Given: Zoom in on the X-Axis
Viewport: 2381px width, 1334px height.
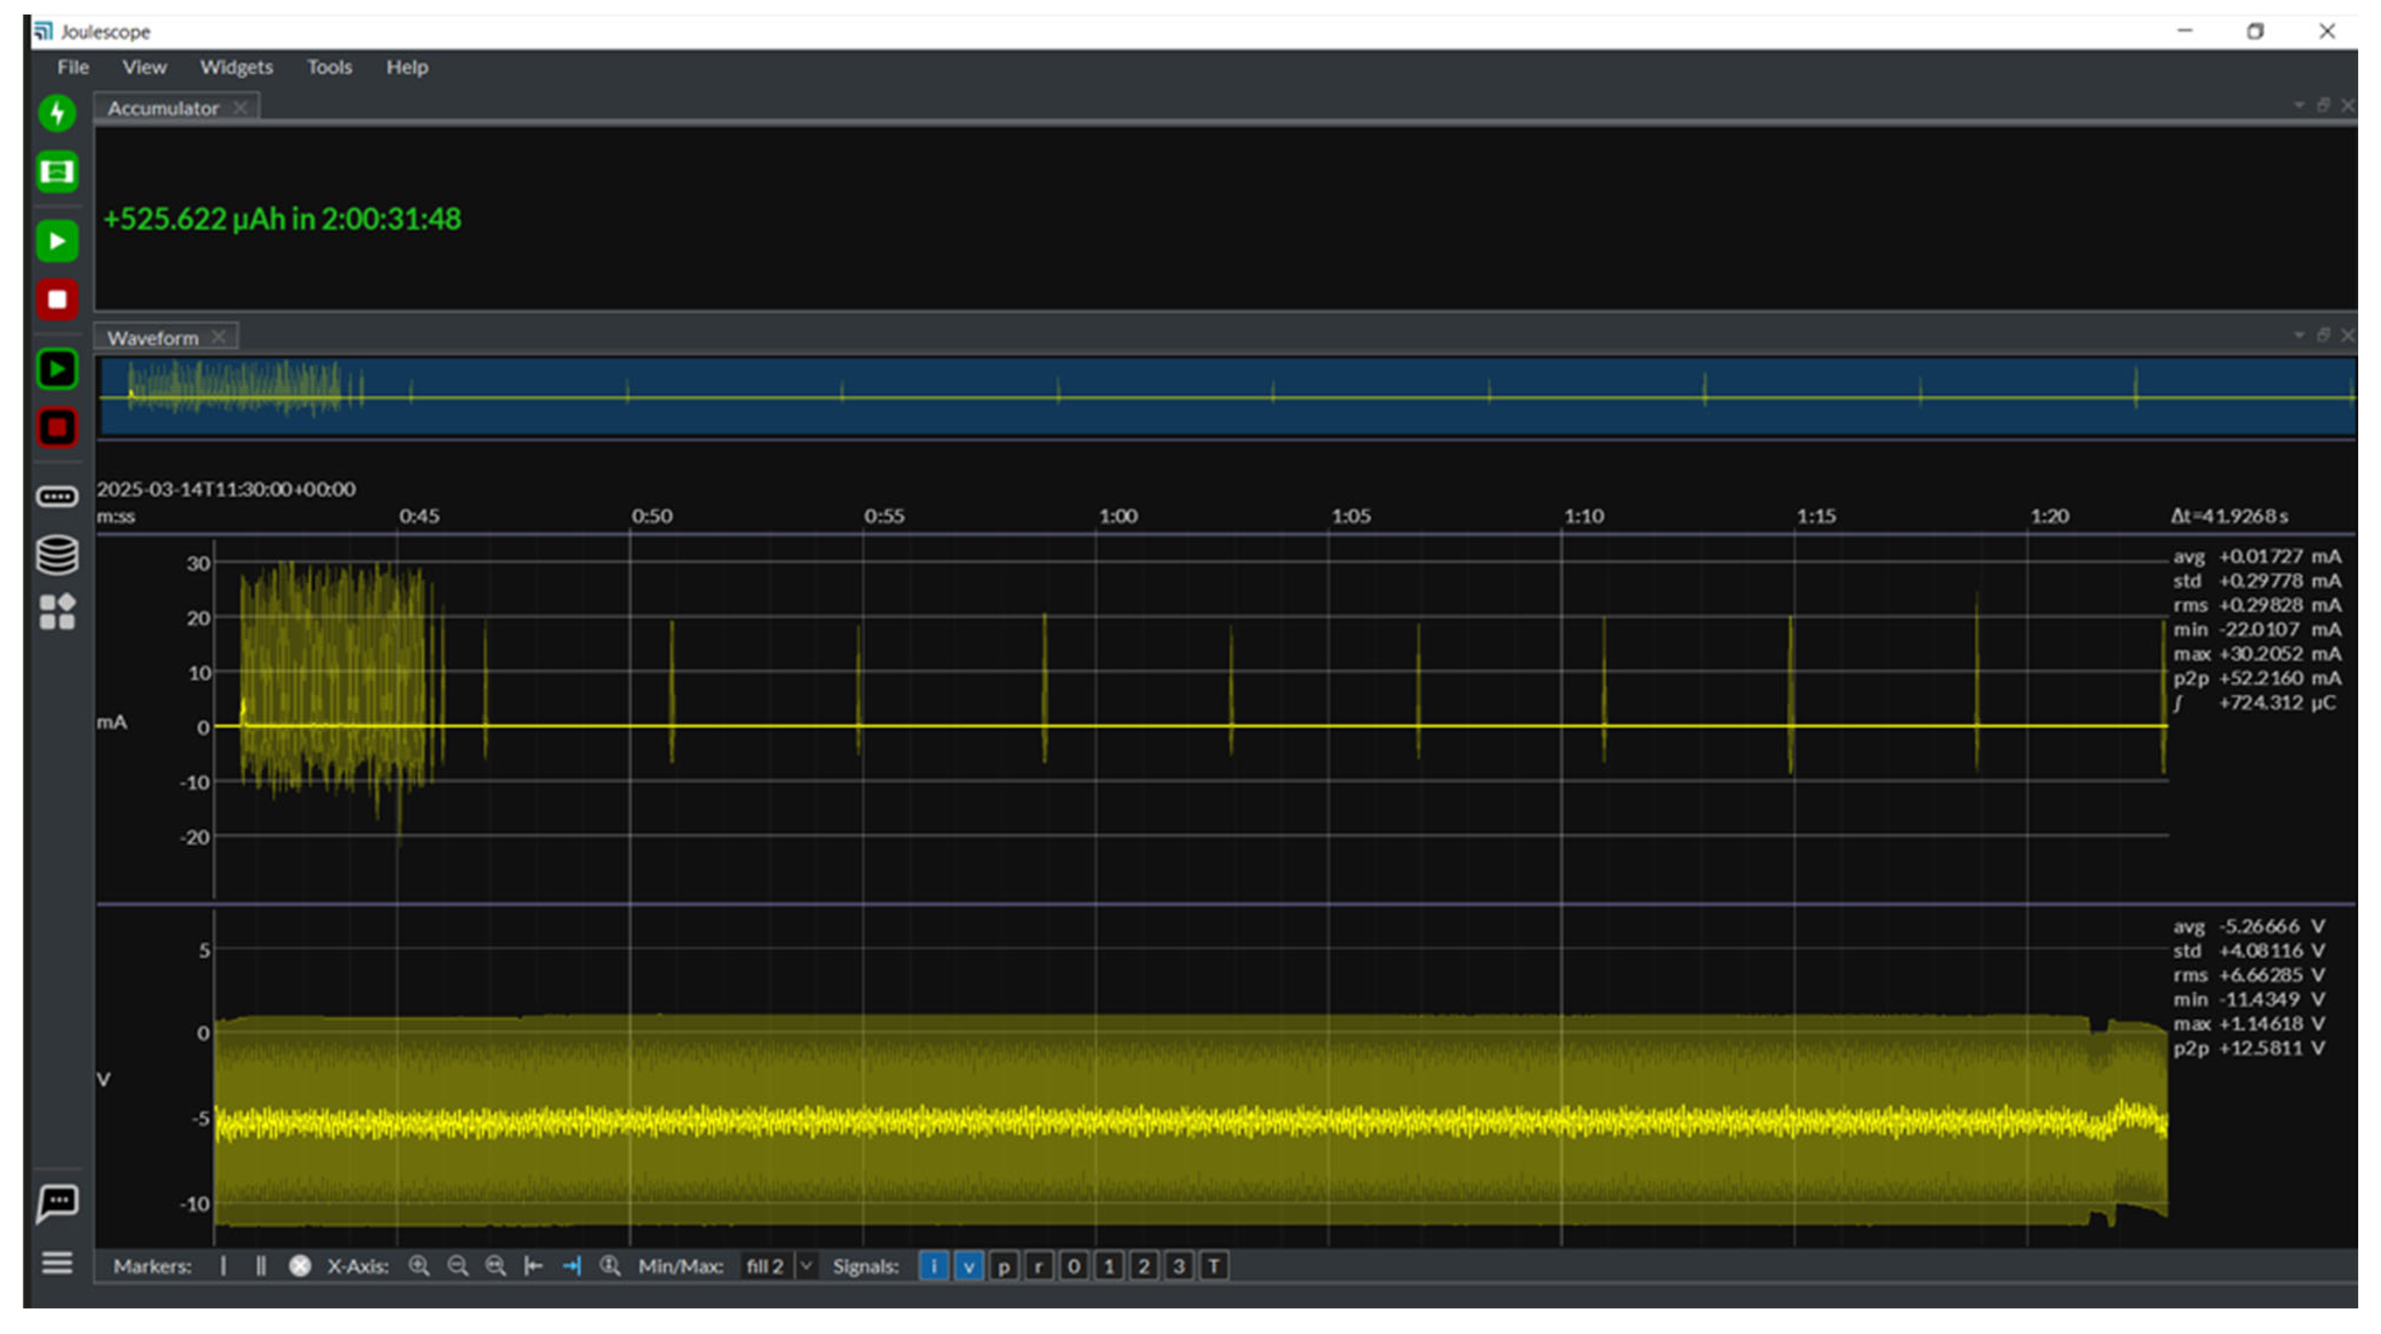Looking at the screenshot, I should tap(419, 1266).
